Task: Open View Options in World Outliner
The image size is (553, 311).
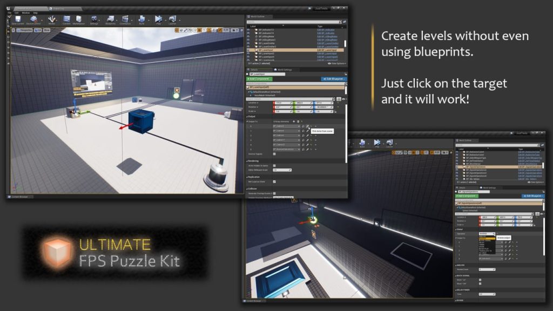Action: pyautogui.click(x=338, y=63)
